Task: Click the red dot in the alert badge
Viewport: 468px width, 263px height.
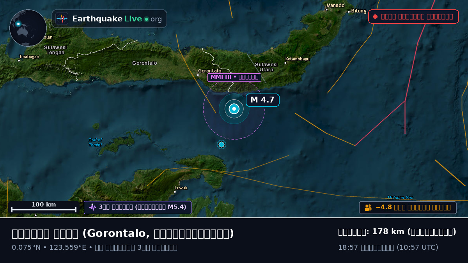Action: pos(375,17)
